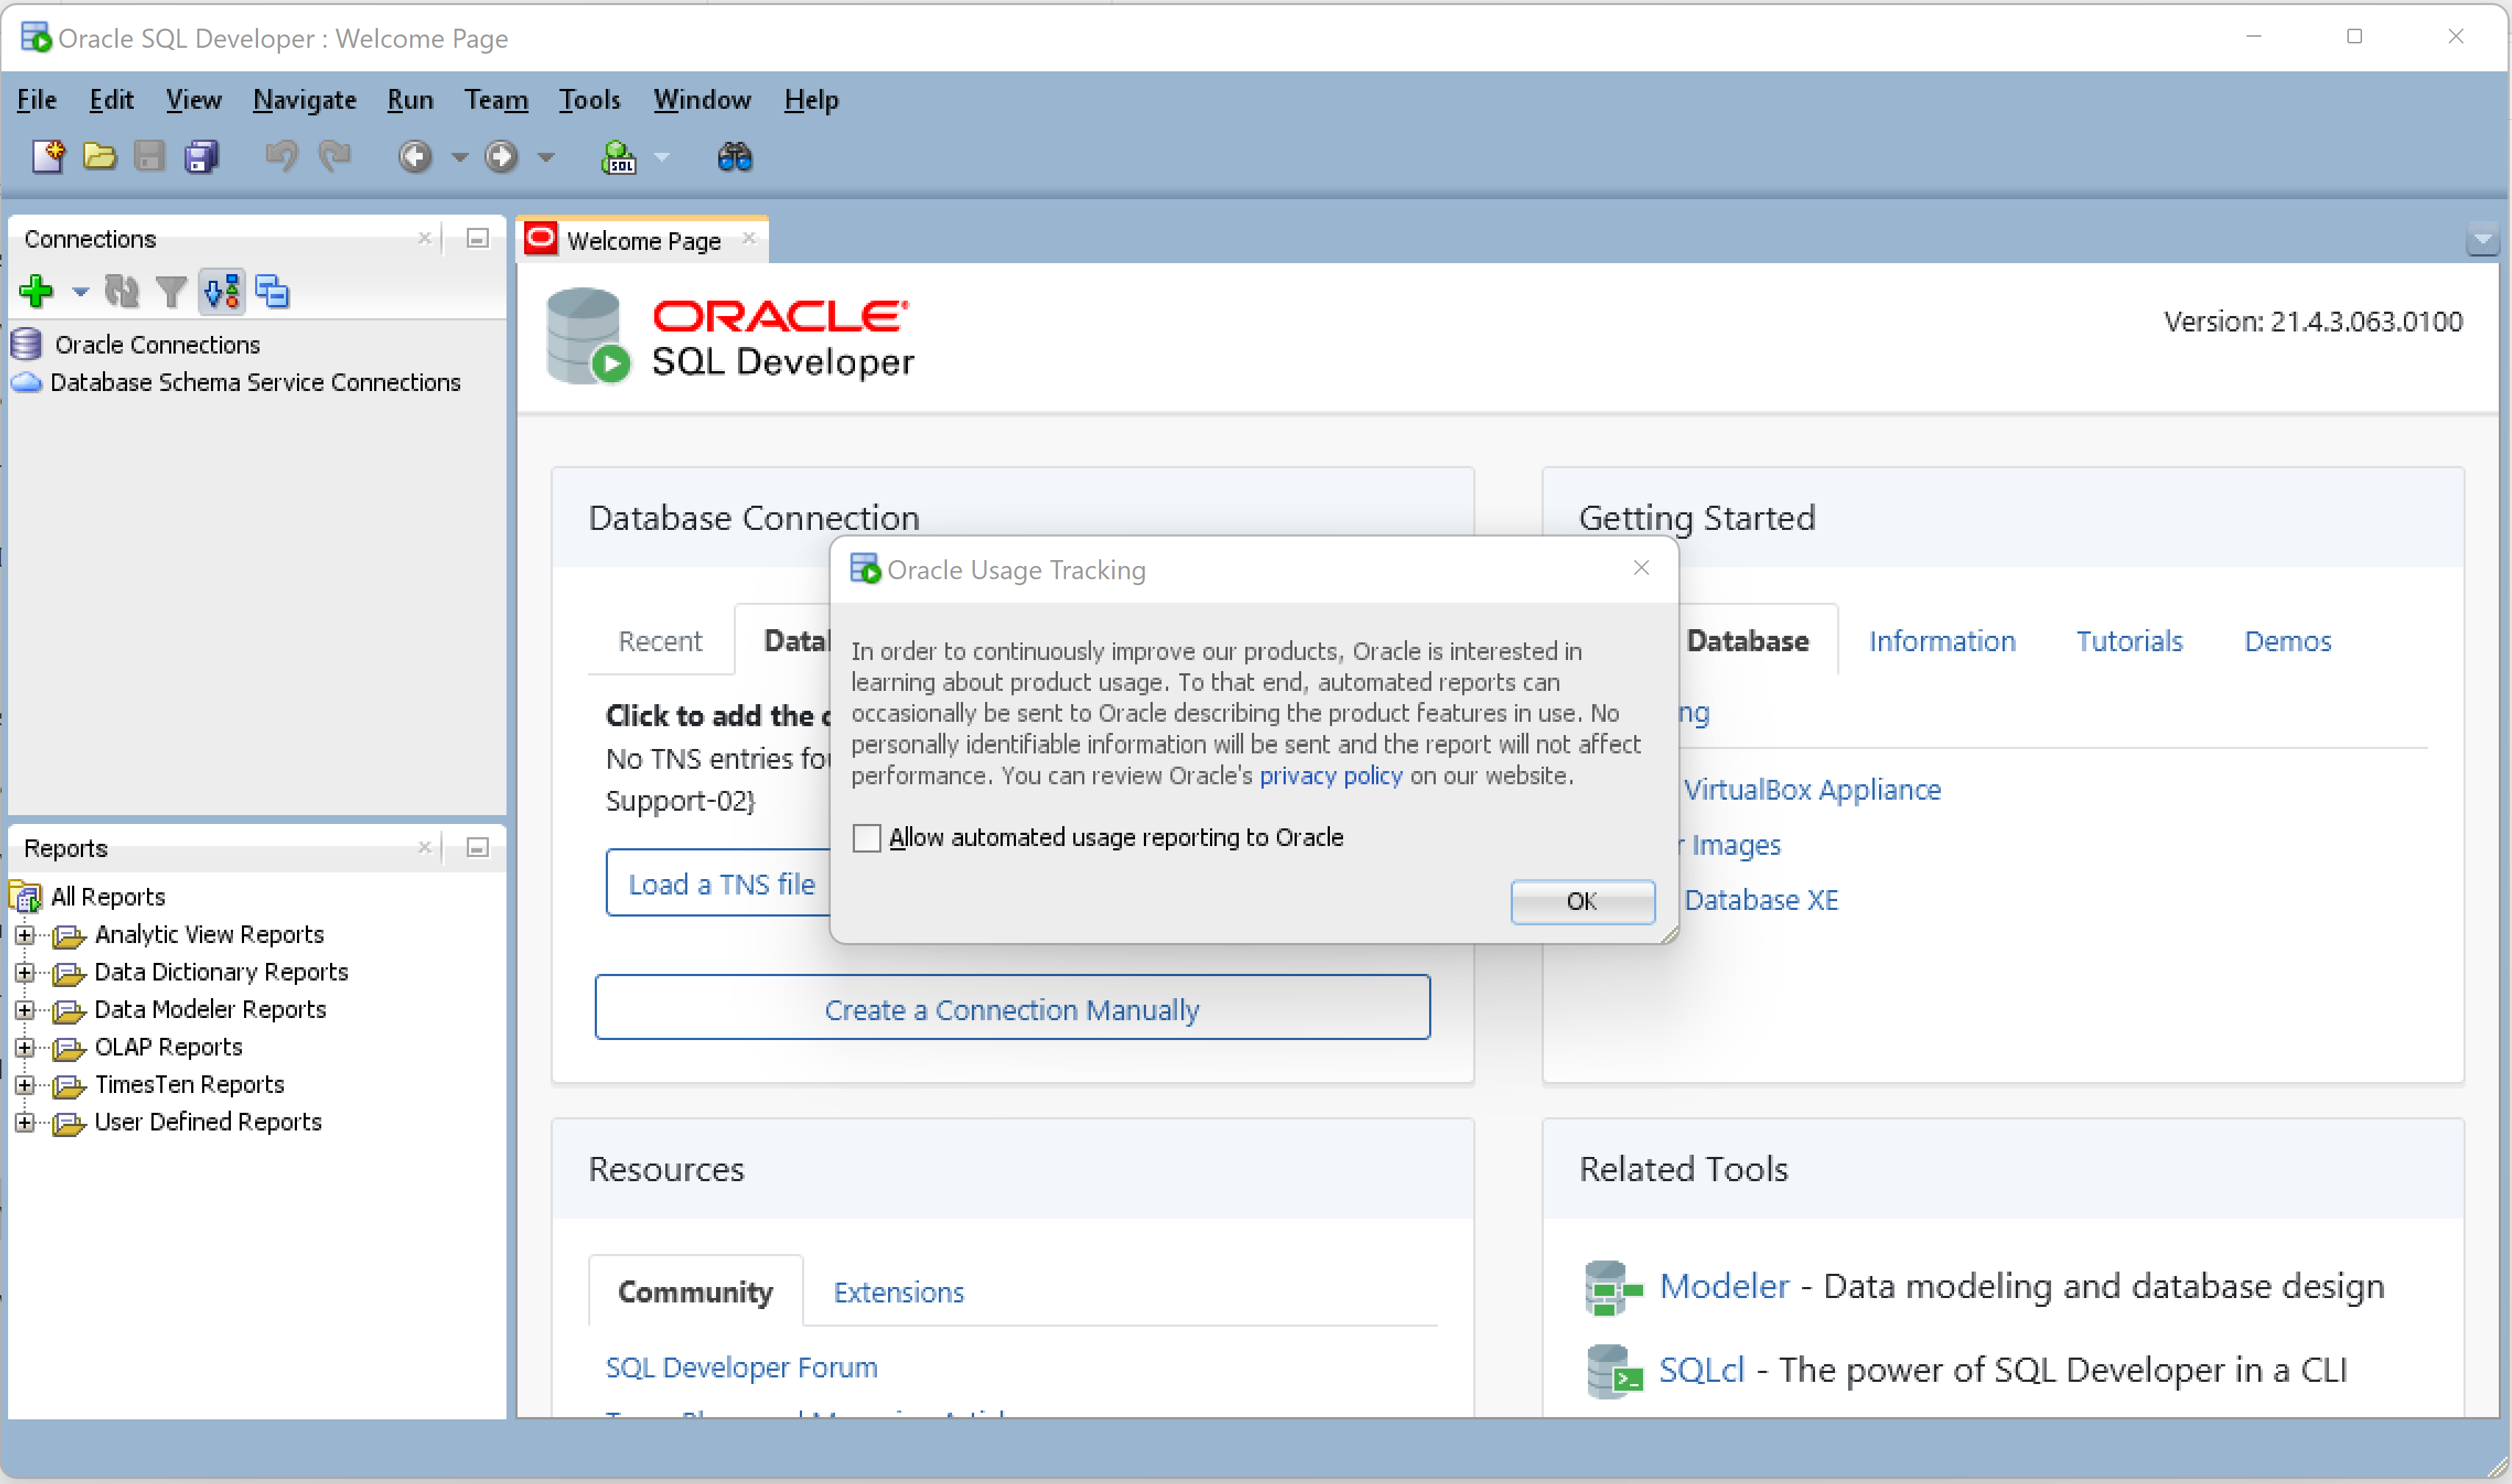2512x1484 pixels.
Task: Open the Forward history dropdown arrow
Action: (546, 157)
